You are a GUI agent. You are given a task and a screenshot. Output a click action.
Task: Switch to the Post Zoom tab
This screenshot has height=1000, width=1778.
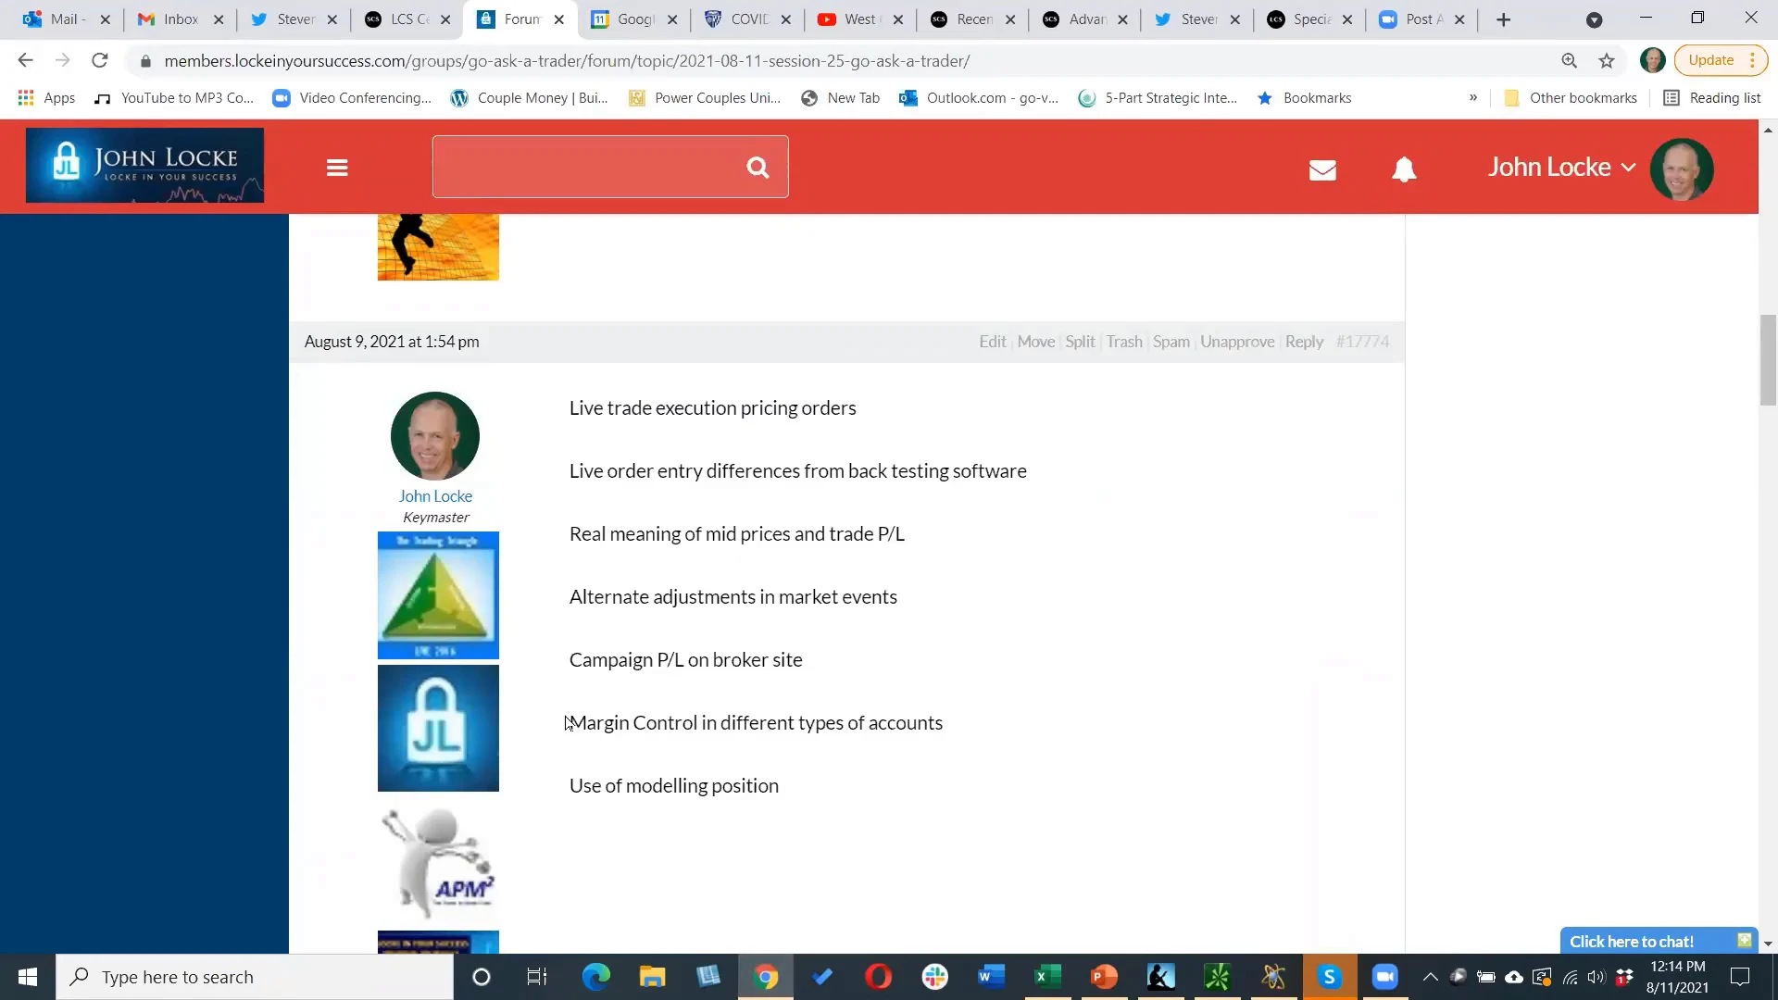(x=1421, y=19)
